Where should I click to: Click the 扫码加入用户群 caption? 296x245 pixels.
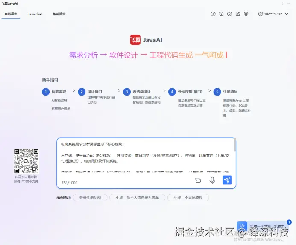click(26, 177)
